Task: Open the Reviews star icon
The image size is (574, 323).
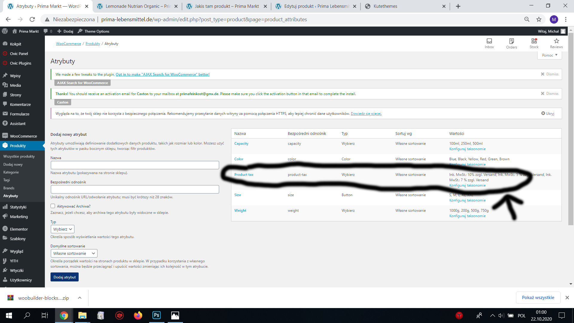Action: [556, 43]
